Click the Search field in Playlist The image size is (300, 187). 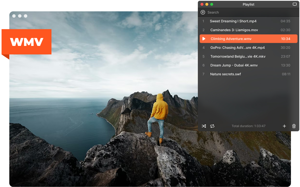click(x=249, y=12)
